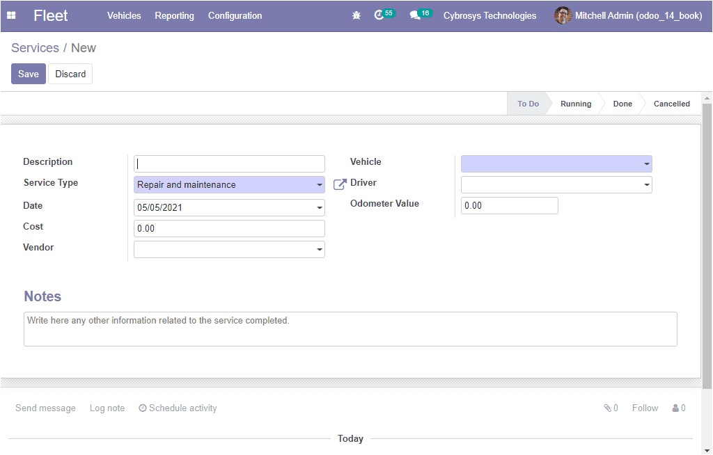
Task: Click the Service Type label
Action: pos(51,183)
